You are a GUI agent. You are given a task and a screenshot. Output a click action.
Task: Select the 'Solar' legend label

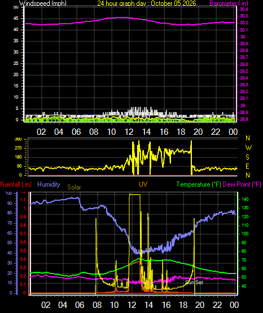click(74, 187)
